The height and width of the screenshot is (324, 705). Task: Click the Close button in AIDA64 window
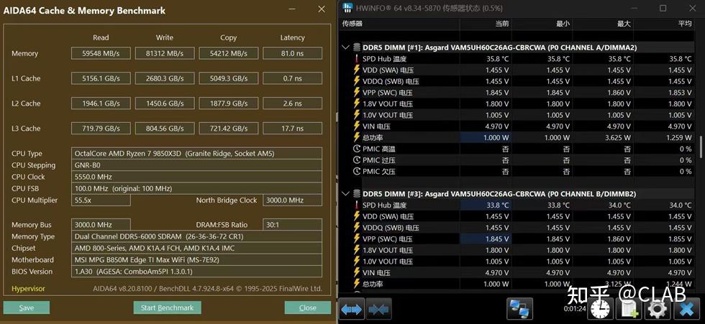(308, 308)
